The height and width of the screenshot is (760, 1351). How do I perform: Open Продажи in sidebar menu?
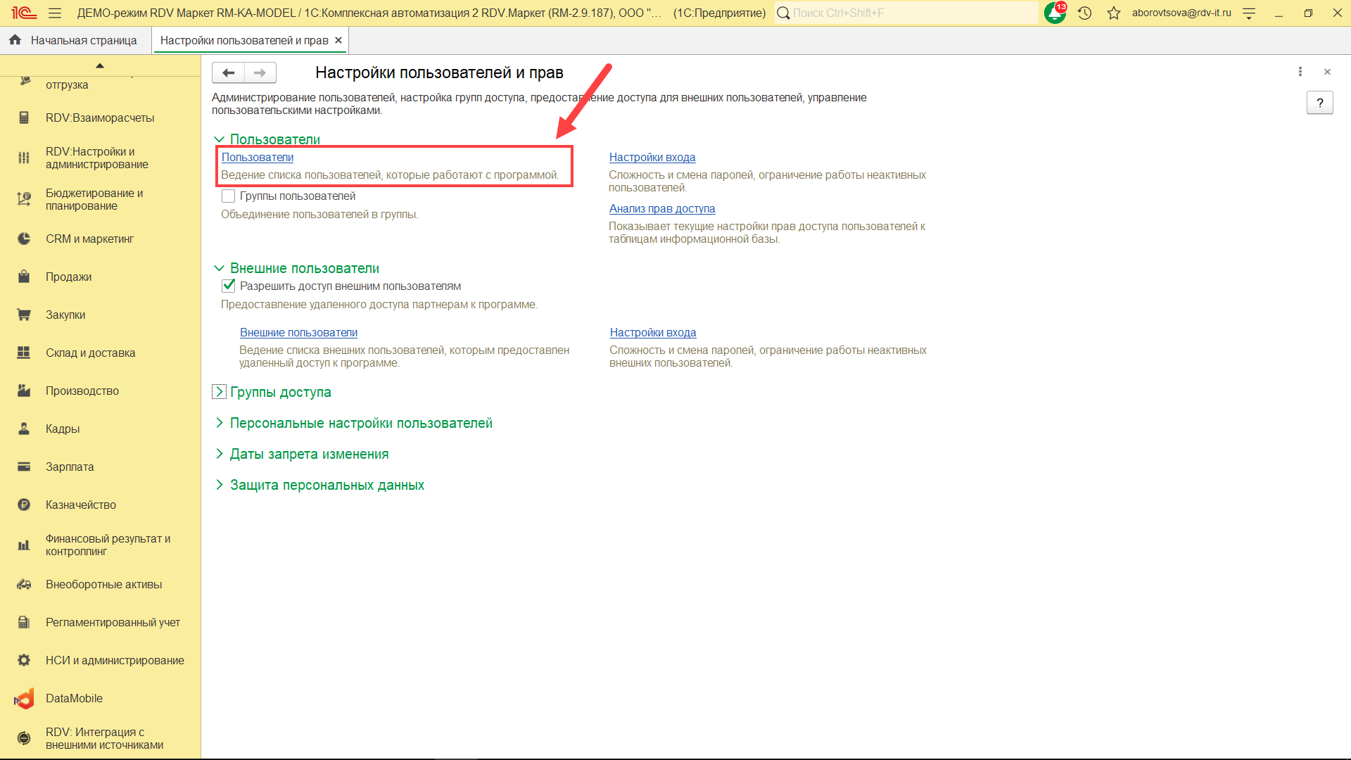coord(68,277)
